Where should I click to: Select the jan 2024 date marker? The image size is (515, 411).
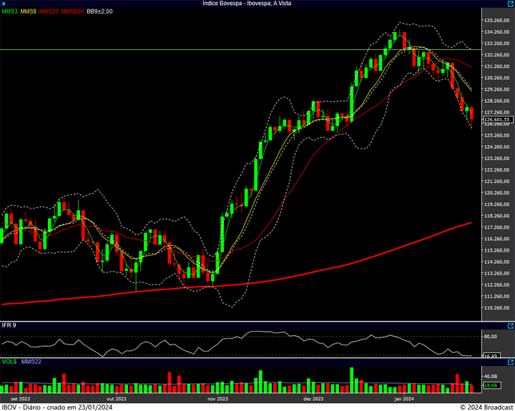pos(405,398)
